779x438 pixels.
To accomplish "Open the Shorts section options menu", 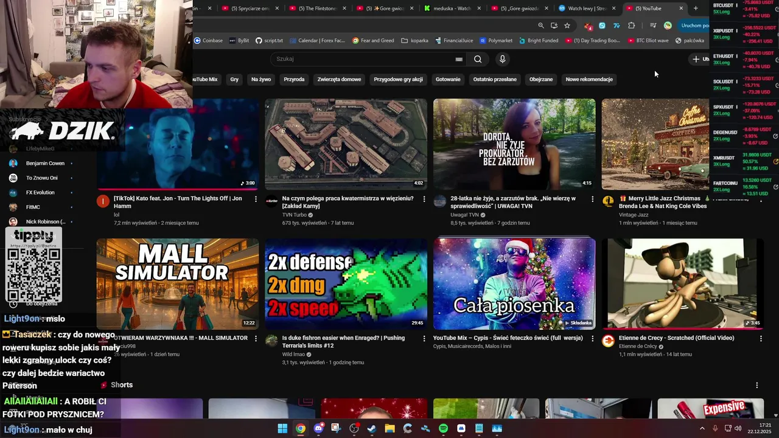I will click(757, 385).
